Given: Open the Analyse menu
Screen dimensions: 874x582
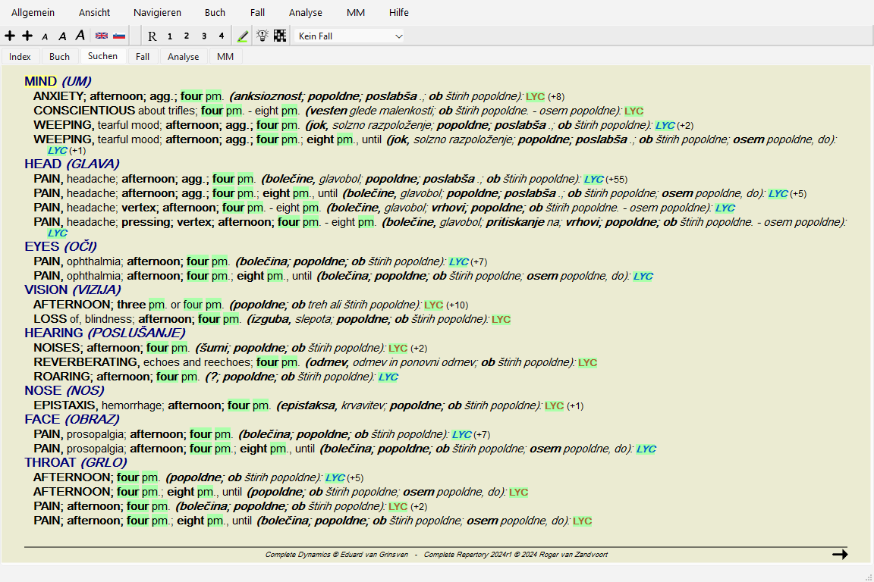Looking at the screenshot, I should [305, 13].
